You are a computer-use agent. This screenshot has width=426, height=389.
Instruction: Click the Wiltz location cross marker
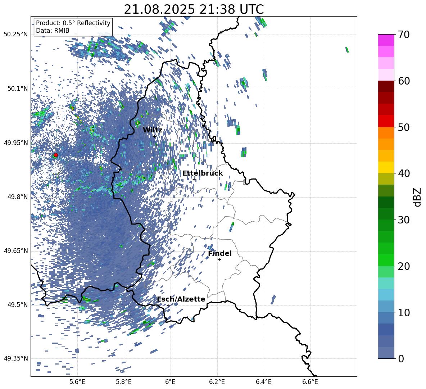tap(155, 136)
